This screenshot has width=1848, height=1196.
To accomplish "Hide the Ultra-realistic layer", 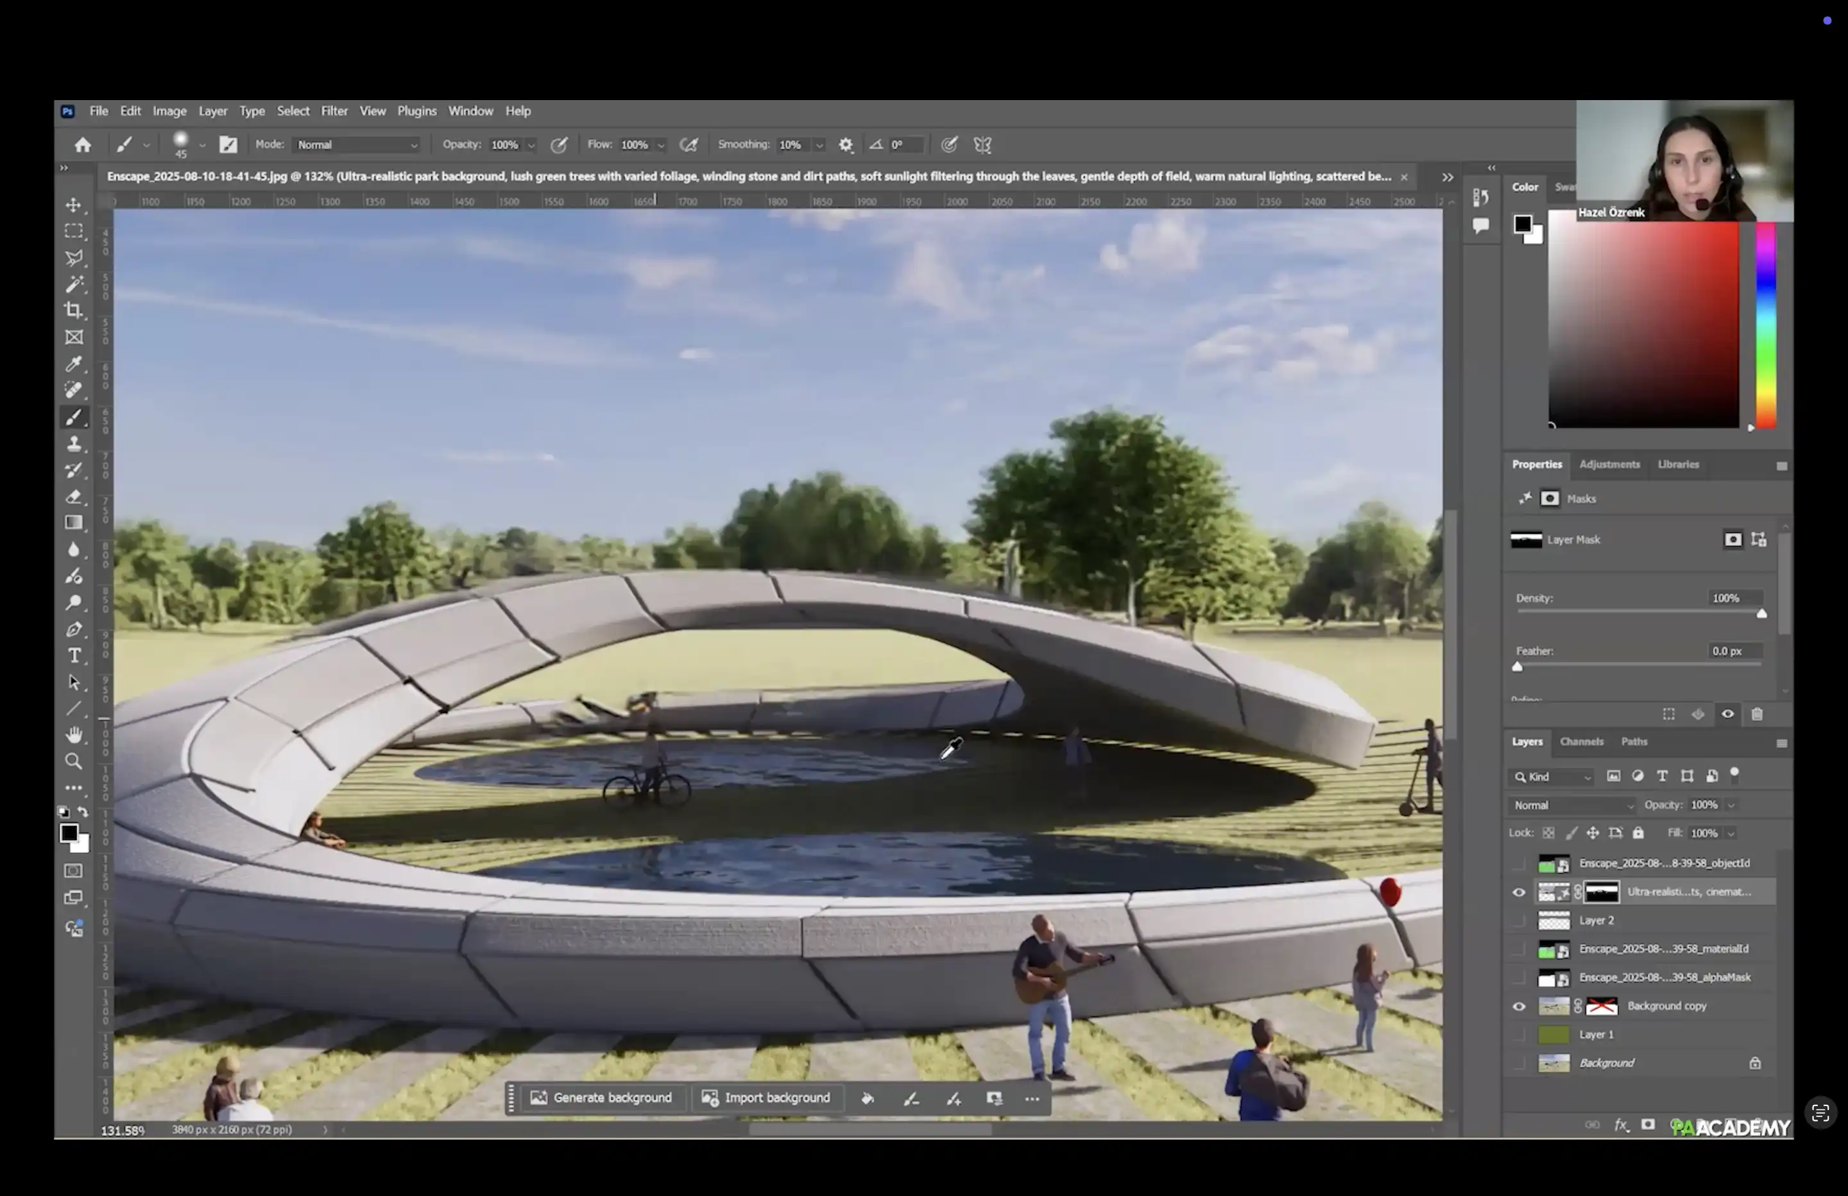I will (1519, 893).
